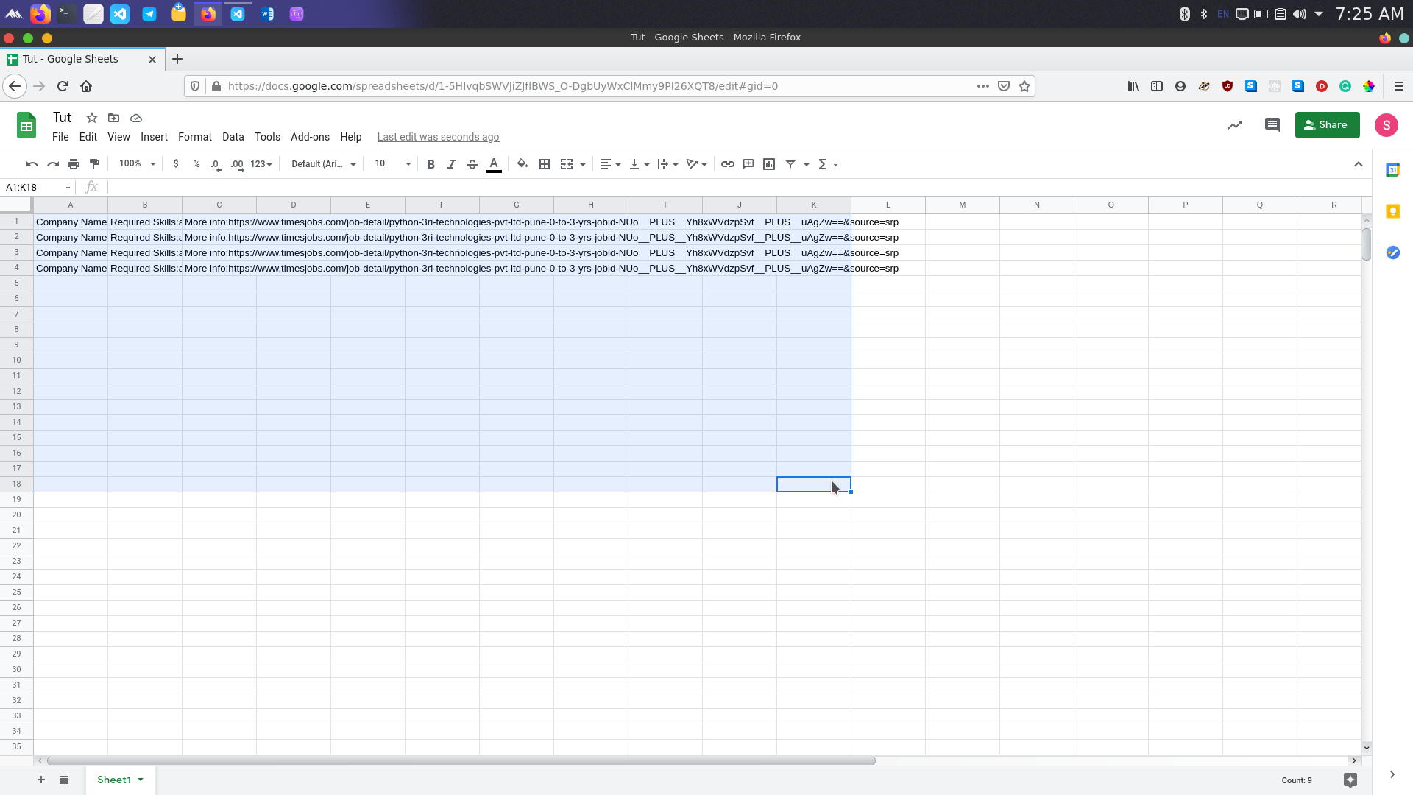Open the 'Last edit was seconds ago' link

click(438, 137)
